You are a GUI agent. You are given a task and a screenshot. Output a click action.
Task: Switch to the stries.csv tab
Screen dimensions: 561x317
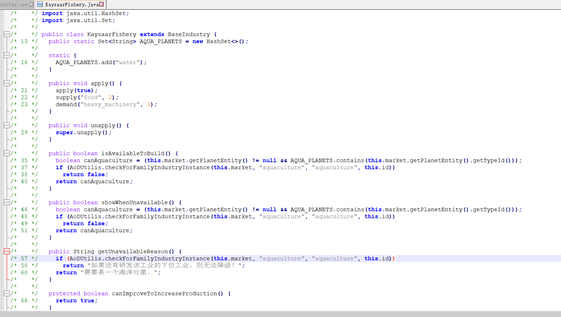(14, 5)
